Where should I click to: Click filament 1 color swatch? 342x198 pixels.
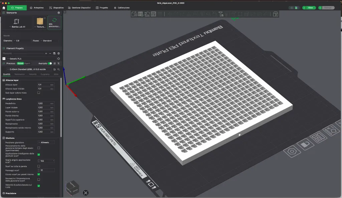[3, 59]
